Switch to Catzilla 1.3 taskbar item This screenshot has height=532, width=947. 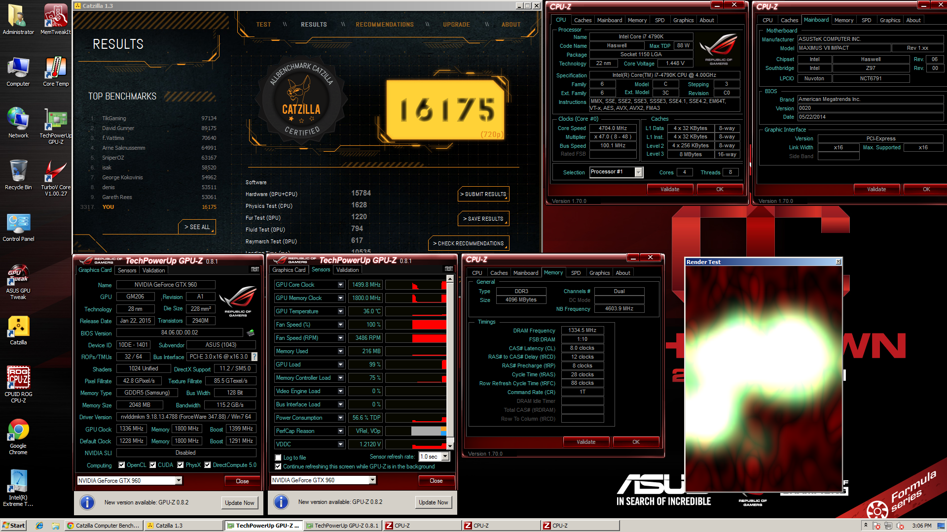(x=183, y=526)
